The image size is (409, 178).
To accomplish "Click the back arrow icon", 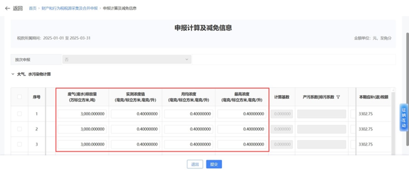I will click(x=7, y=8).
